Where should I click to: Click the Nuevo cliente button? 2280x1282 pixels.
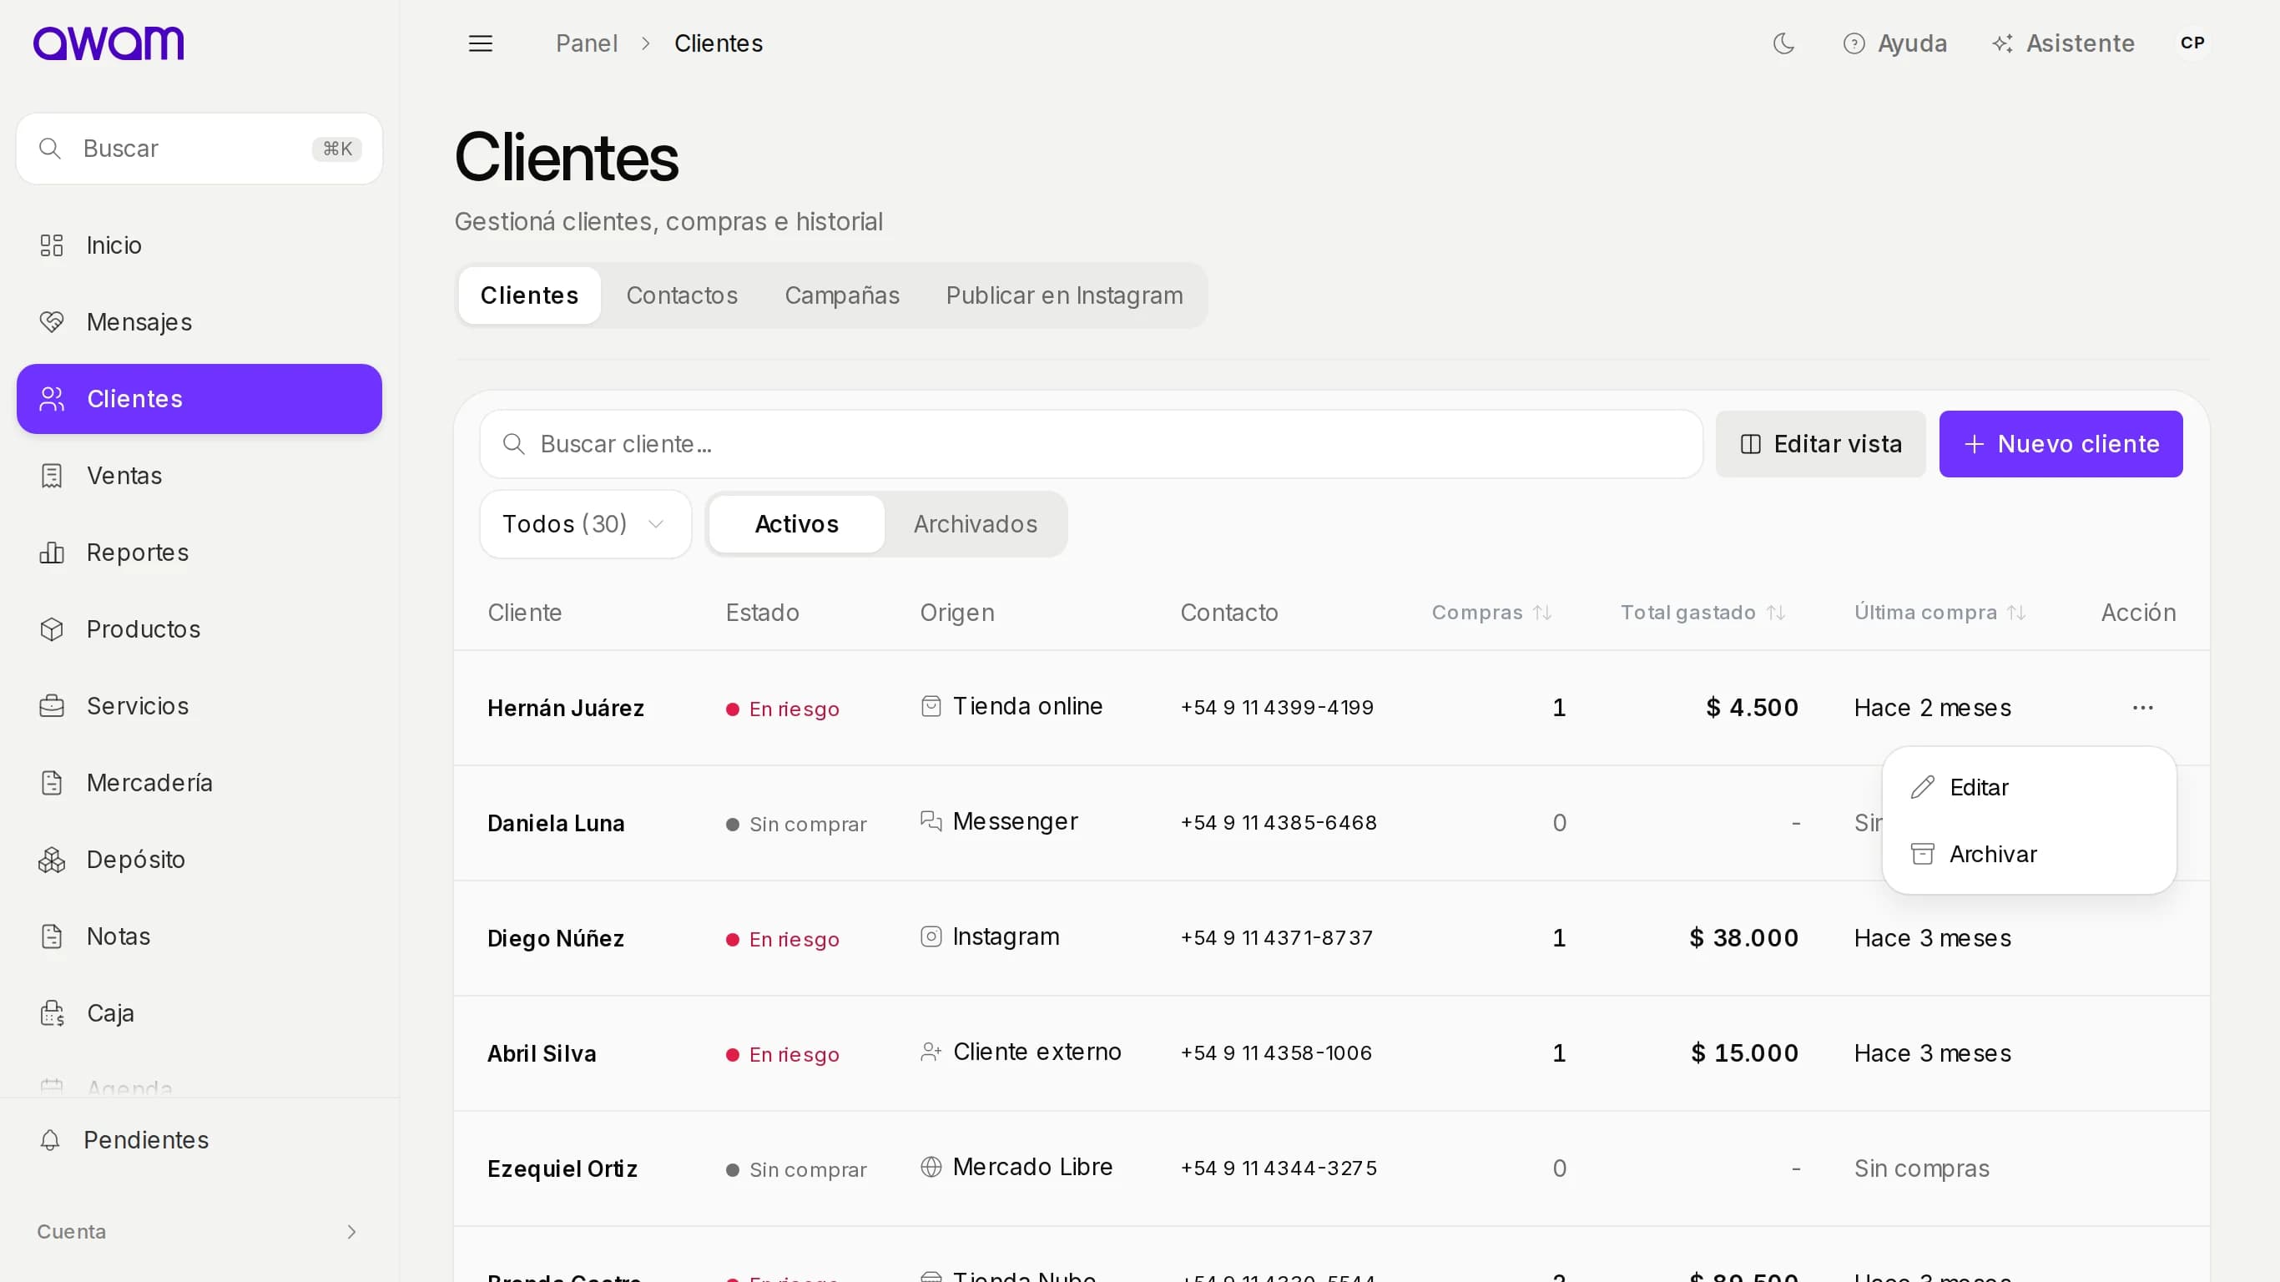pos(2061,445)
